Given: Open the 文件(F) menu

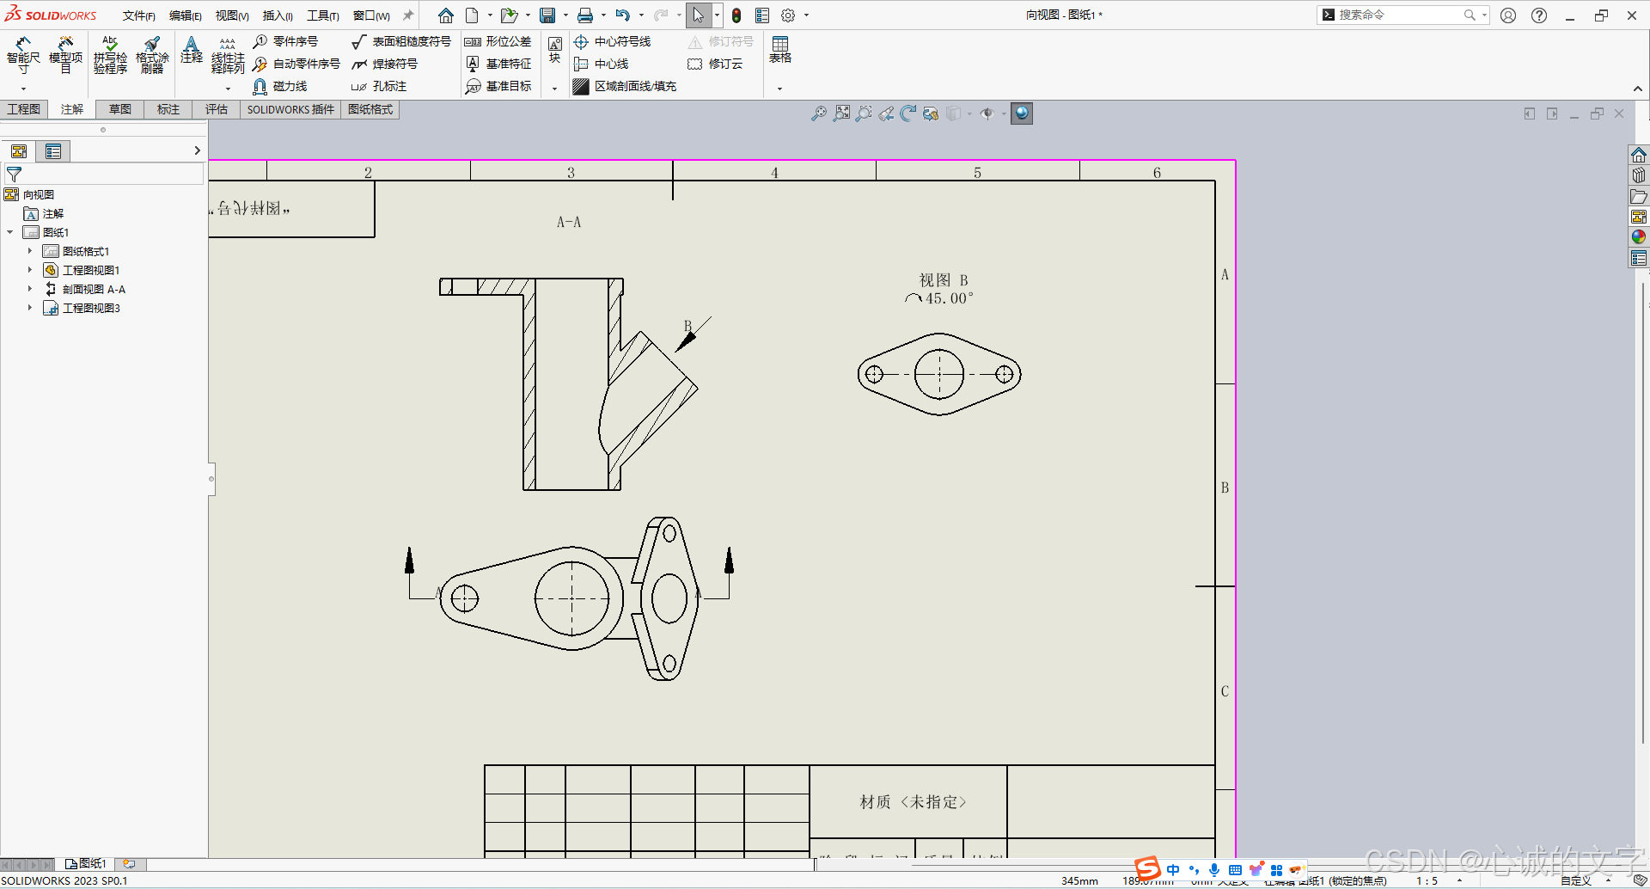Looking at the screenshot, I should pyautogui.click(x=138, y=15).
